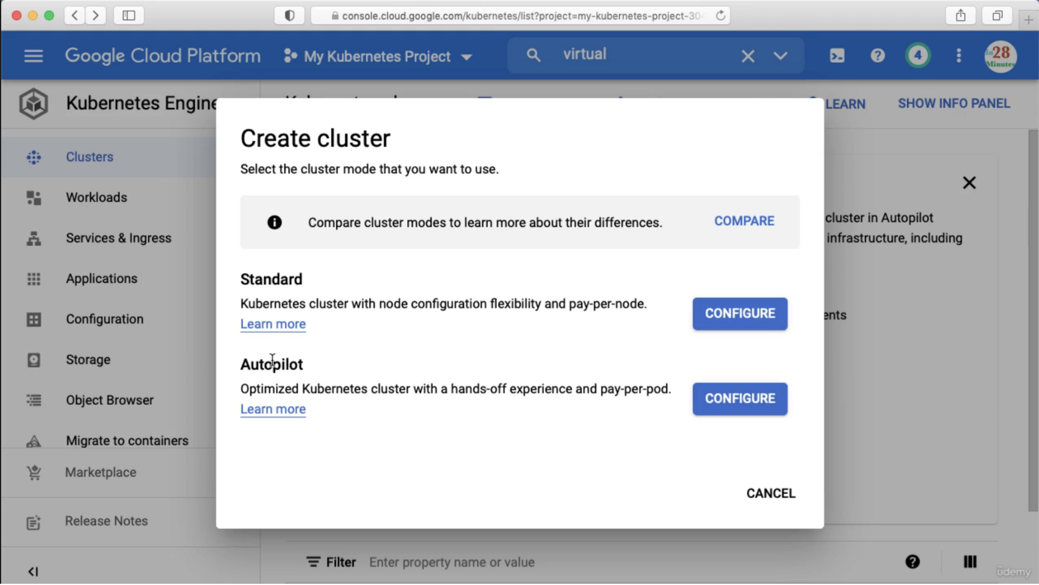Close the Autopilot info card

coord(969,183)
